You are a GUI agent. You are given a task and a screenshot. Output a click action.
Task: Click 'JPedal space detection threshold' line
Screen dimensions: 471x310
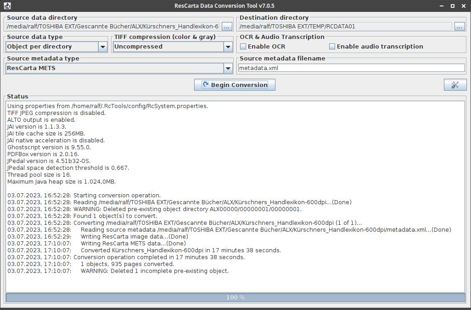(x=68, y=168)
